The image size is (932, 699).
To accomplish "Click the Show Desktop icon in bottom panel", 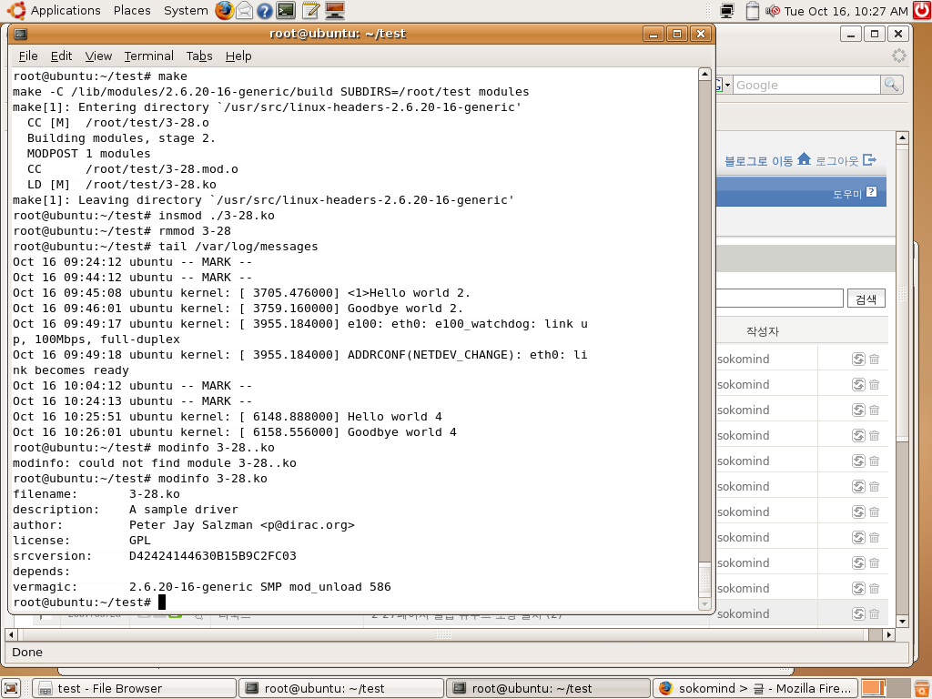I will 11,688.
